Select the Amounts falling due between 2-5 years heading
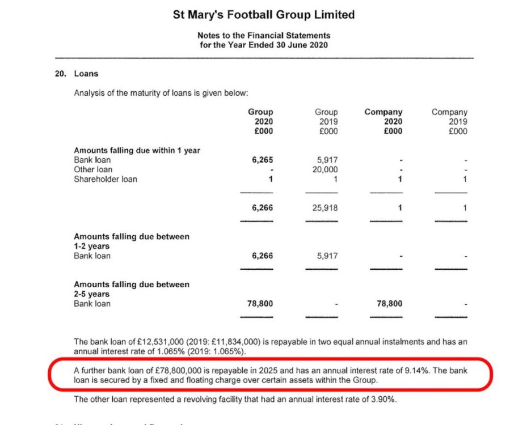Viewport: 510px width, 425px height. 132,289
